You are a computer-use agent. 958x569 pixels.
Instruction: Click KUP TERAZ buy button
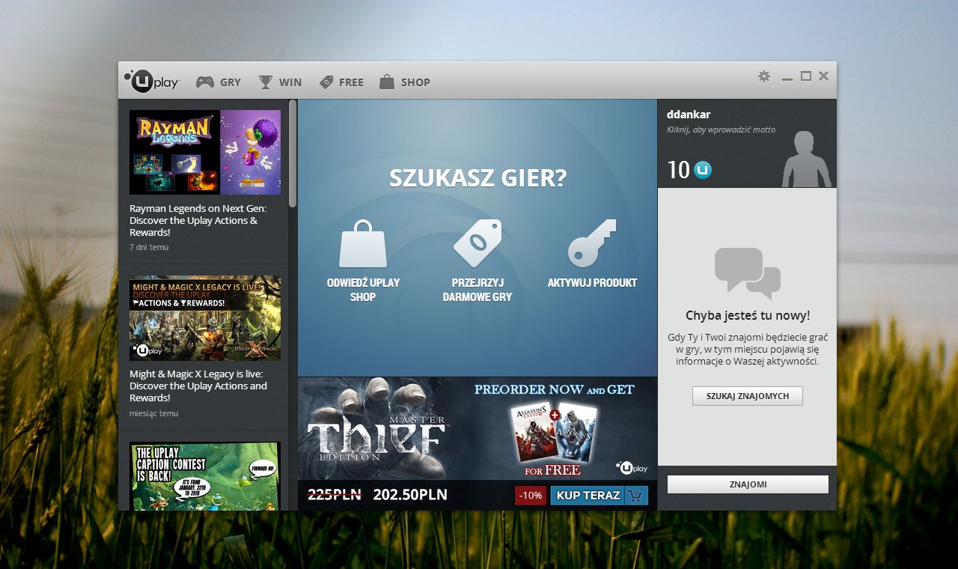pos(599,496)
